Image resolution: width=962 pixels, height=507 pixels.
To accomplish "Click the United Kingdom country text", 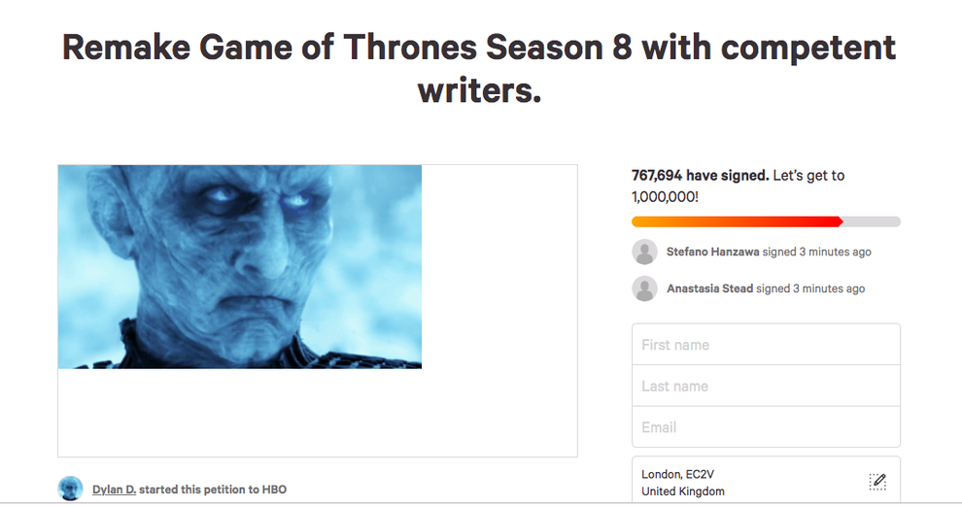I will [682, 491].
